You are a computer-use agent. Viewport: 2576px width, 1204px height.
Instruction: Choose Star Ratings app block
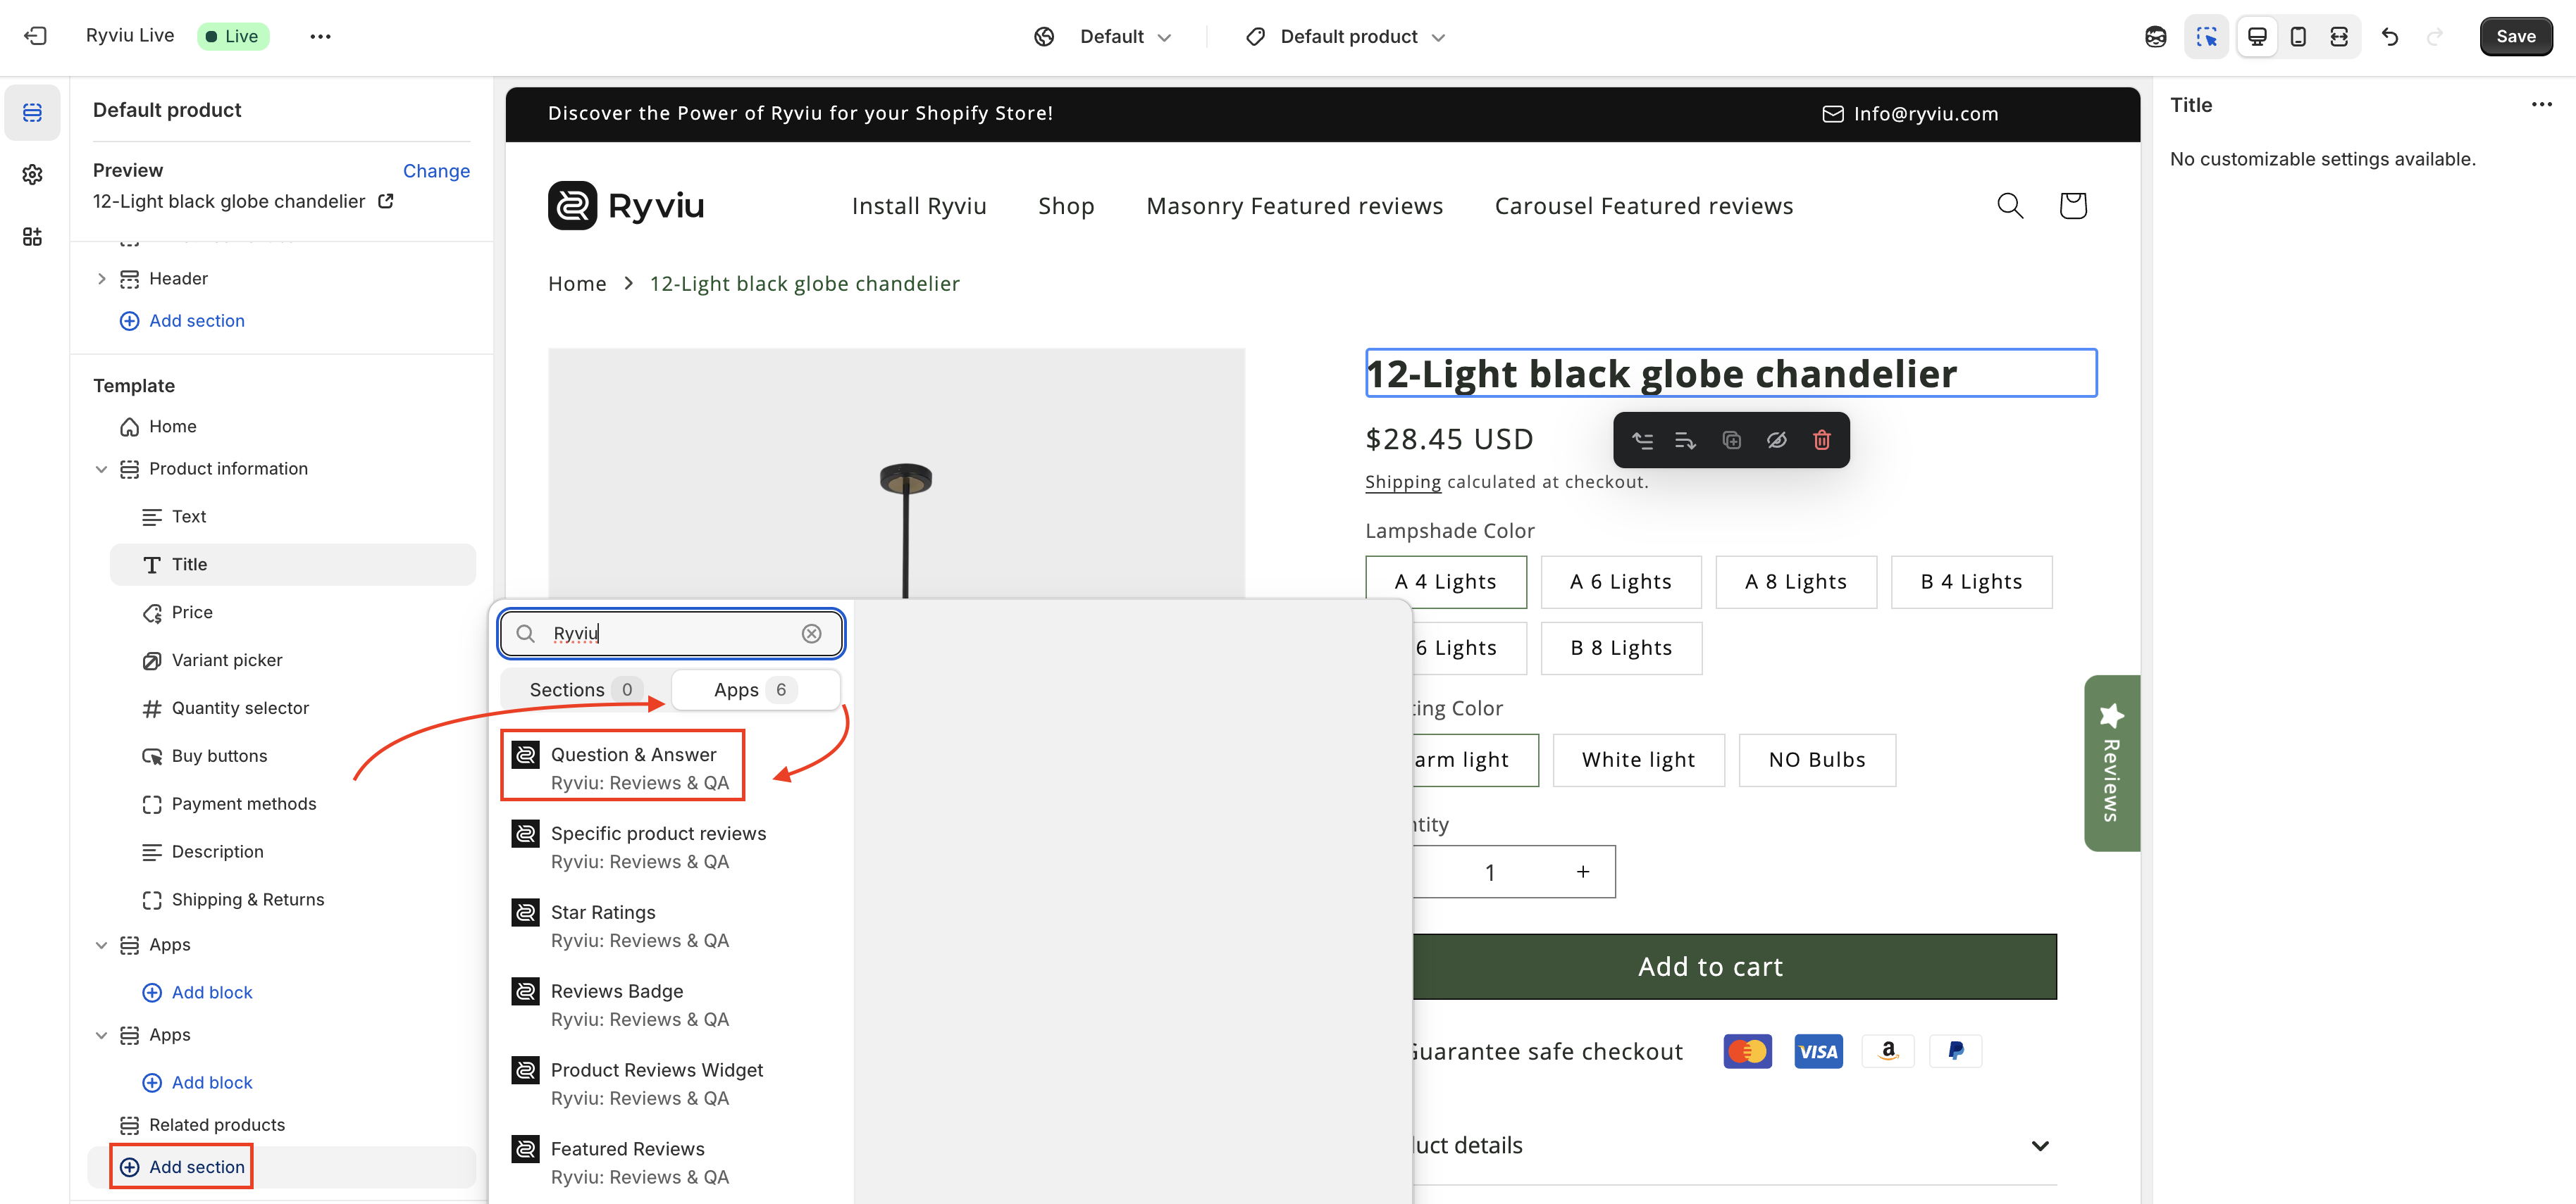point(671,926)
